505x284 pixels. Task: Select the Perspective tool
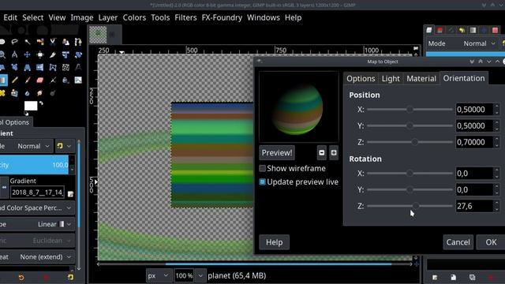[x=27, y=67]
